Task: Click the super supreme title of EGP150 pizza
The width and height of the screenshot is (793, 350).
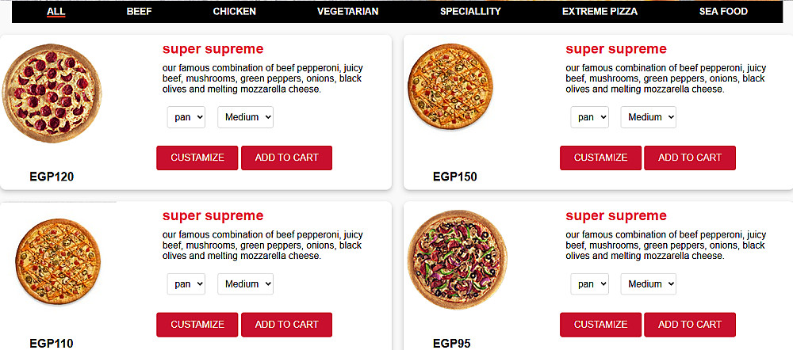Action: click(x=616, y=49)
